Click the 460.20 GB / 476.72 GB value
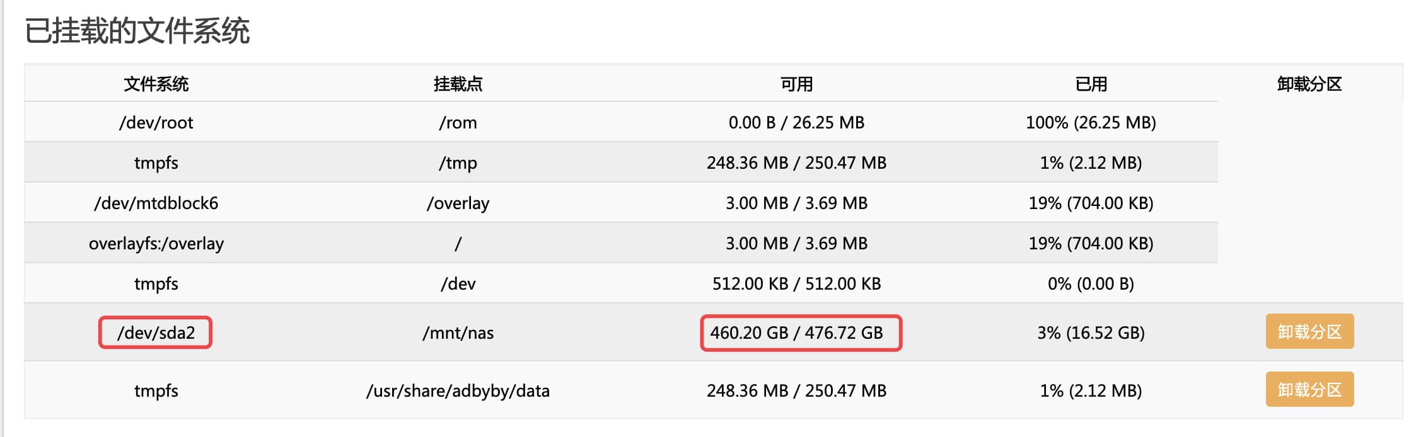The image size is (1416, 437). click(796, 332)
